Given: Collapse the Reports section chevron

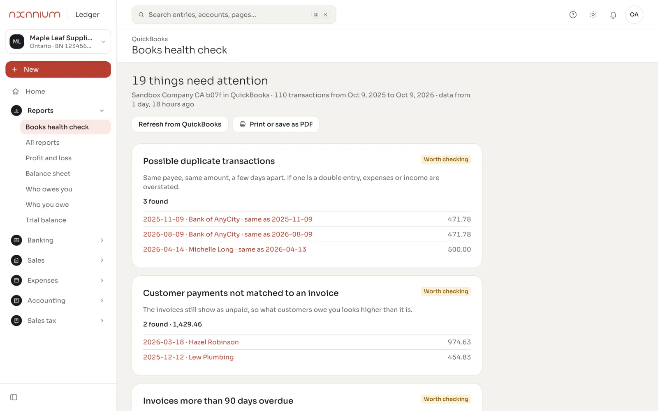Looking at the screenshot, I should click(x=102, y=111).
